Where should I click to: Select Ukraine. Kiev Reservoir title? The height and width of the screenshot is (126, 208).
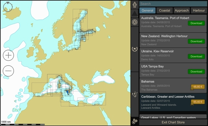157,51
